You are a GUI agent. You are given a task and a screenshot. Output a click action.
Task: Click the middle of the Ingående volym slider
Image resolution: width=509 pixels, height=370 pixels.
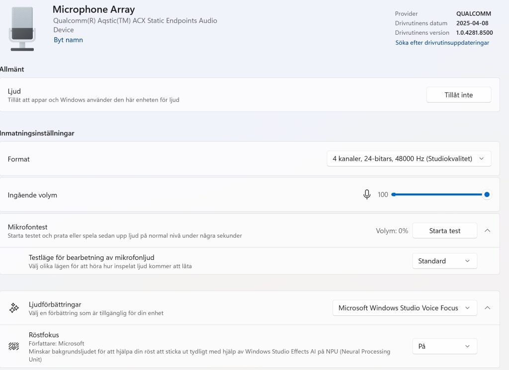click(439, 195)
